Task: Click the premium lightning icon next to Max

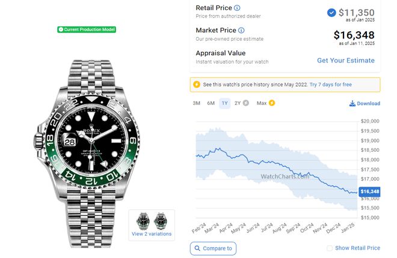Action: pyautogui.click(x=272, y=103)
